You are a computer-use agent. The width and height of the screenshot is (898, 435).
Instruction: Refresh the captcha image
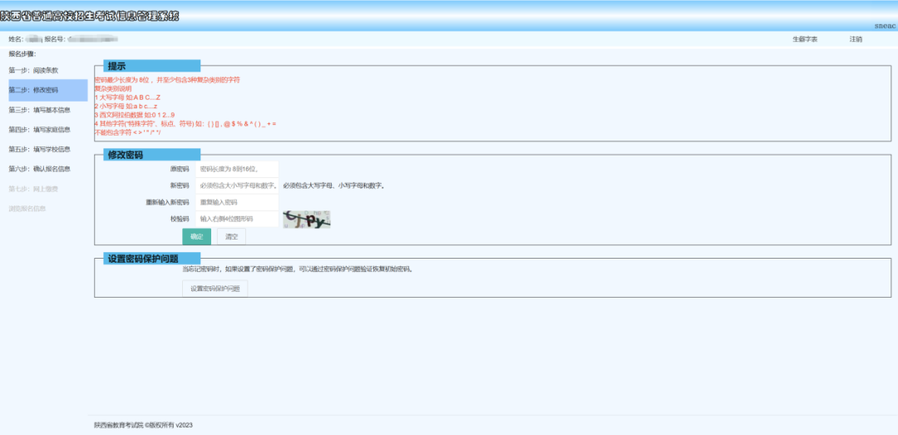tap(307, 219)
